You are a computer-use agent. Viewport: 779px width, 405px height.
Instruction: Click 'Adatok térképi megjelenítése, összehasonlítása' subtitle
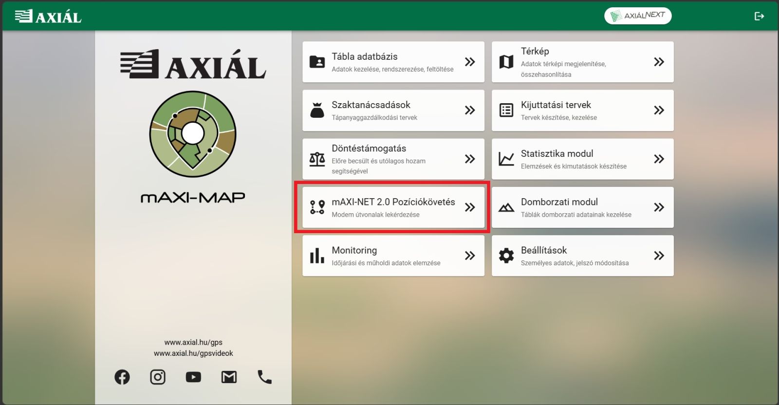pyautogui.click(x=563, y=69)
